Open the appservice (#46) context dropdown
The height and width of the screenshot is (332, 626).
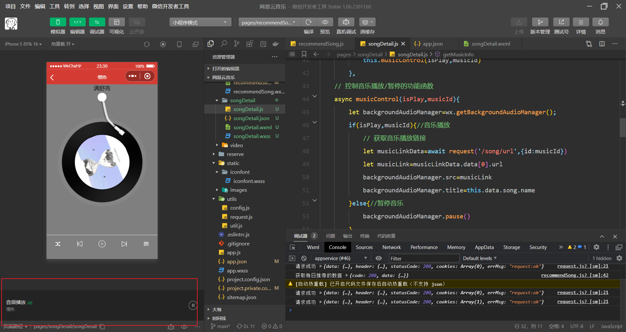(341, 258)
